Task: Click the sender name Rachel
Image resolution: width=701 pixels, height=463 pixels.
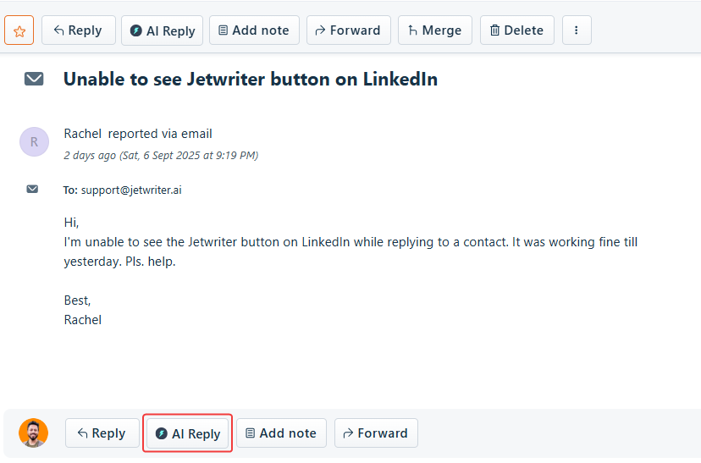Action: 83,134
